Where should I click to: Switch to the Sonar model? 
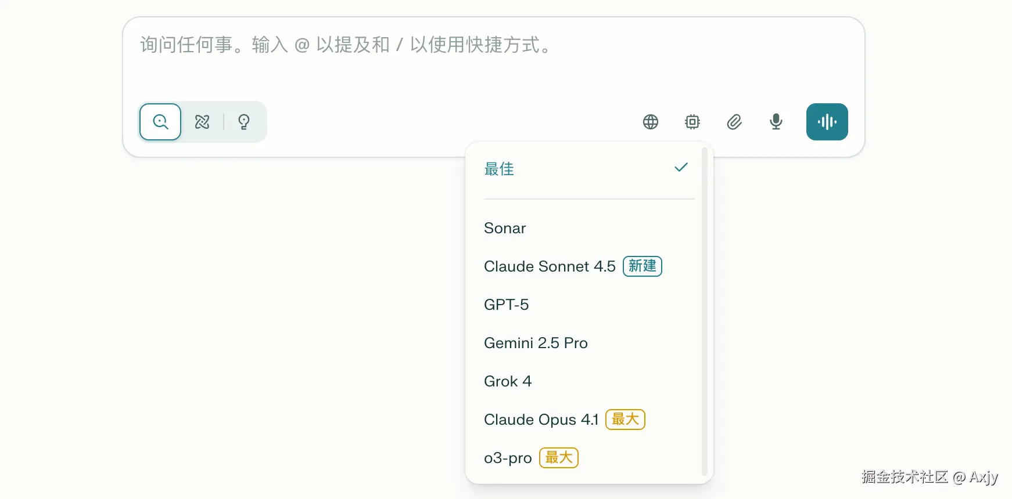pos(504,228)
